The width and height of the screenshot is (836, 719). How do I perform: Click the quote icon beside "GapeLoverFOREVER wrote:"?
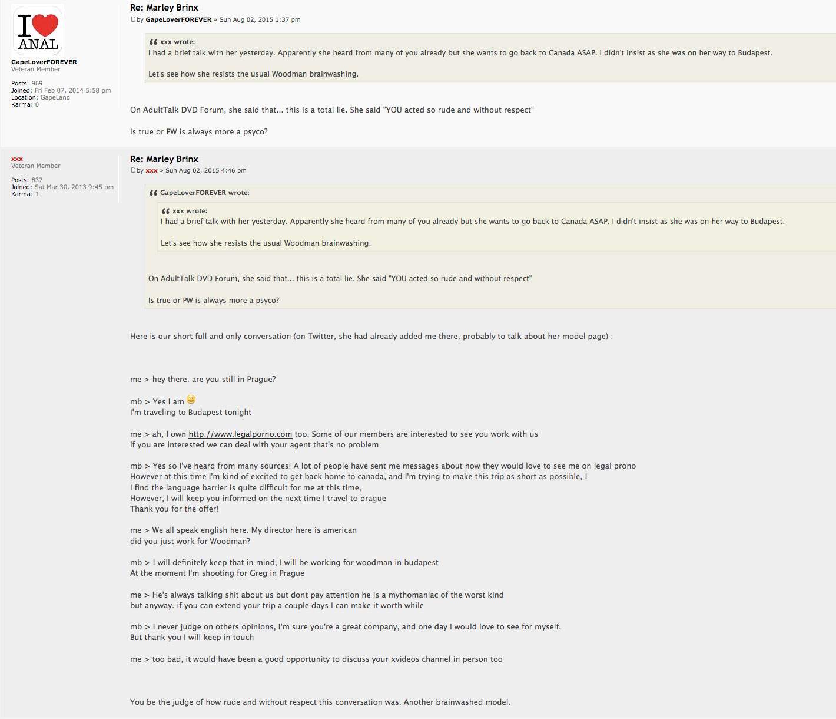tap(153, 193)
